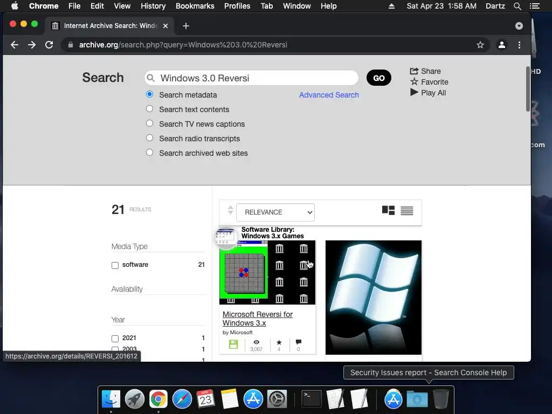Open Terminal from the dock
Screen dimensions: 552x414
coord(312,399)
